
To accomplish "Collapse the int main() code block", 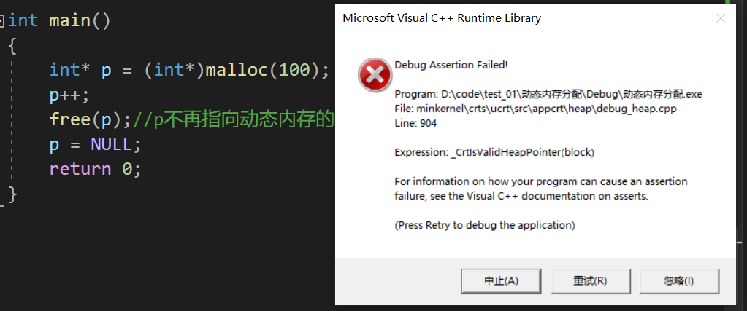I will [x=3, y=20].
